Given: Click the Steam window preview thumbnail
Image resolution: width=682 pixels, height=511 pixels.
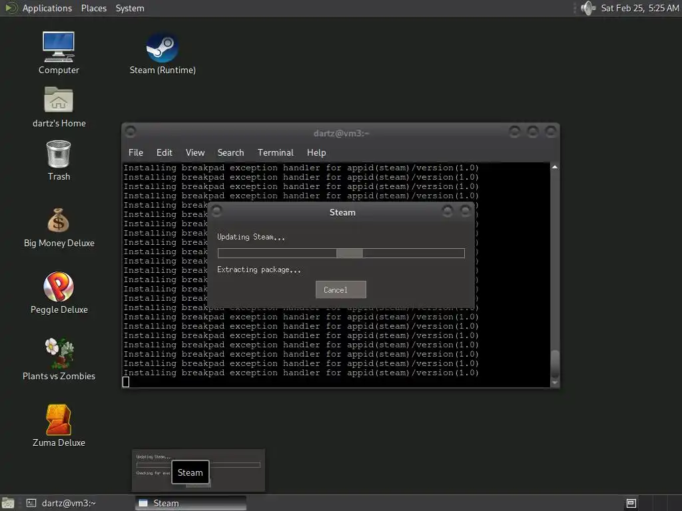Looking at the screenshot, I should point(198,470).
